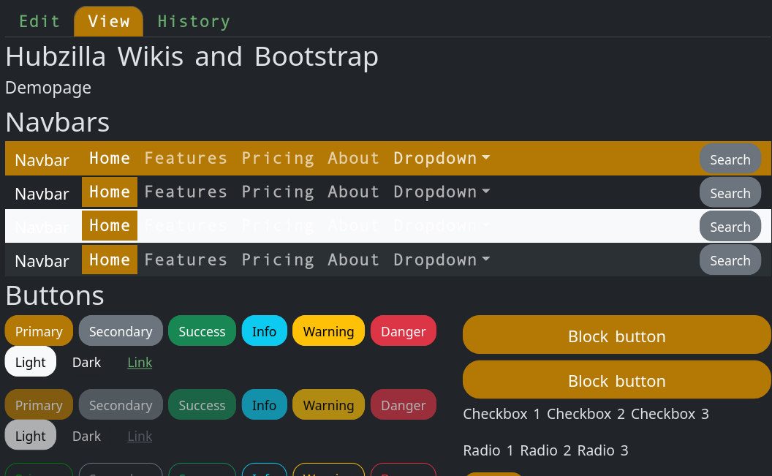The height and width of the screenshot is (476, 772).
Task: Follow the bright green underlined Link
Action: click(140, 362)
